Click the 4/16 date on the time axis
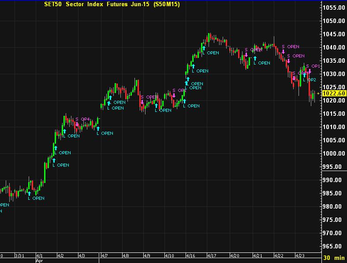The image size is (347, 263). (190, 255)
